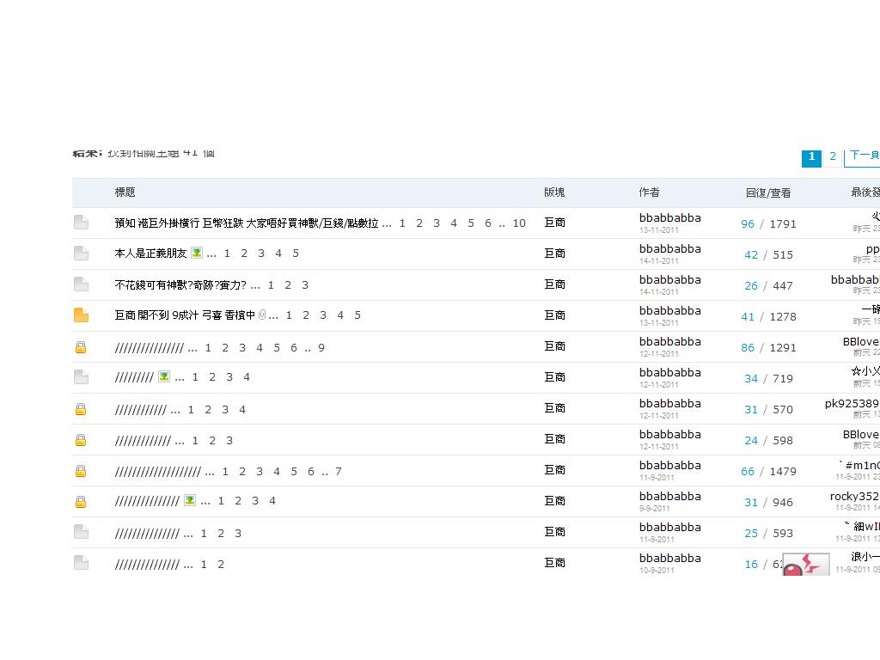Click the orange folder icon for 巨商 開不到 thread
880x660 pixels.
81,315
